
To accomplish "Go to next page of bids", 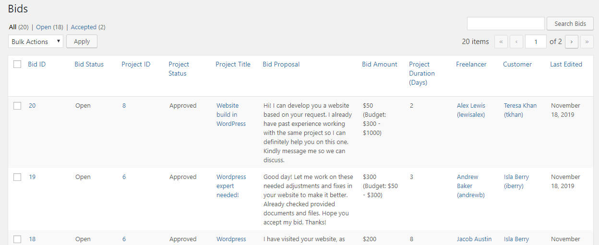I will [571, 42].
